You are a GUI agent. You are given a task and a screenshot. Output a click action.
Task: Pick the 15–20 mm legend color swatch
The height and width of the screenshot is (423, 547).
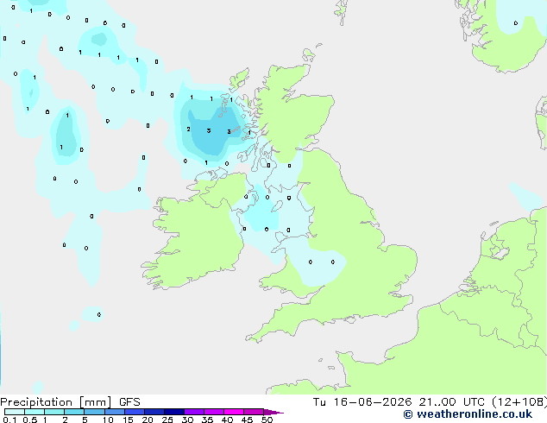[x=135, y=412]
